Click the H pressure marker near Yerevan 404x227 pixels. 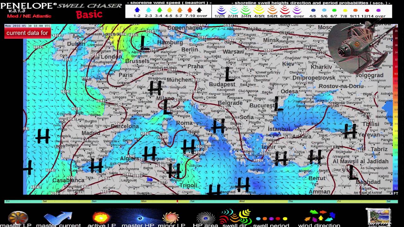[350, 131]
